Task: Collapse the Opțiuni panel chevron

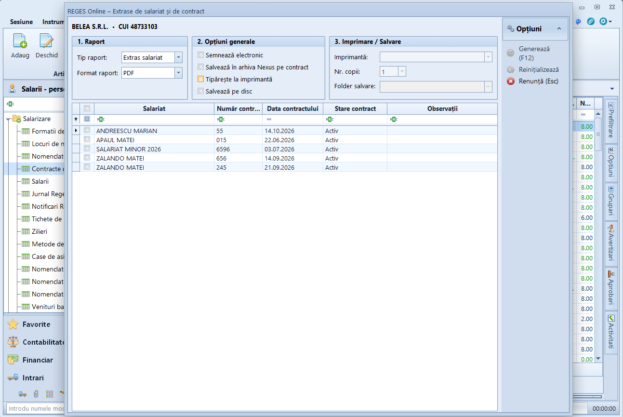Action: 559,29
